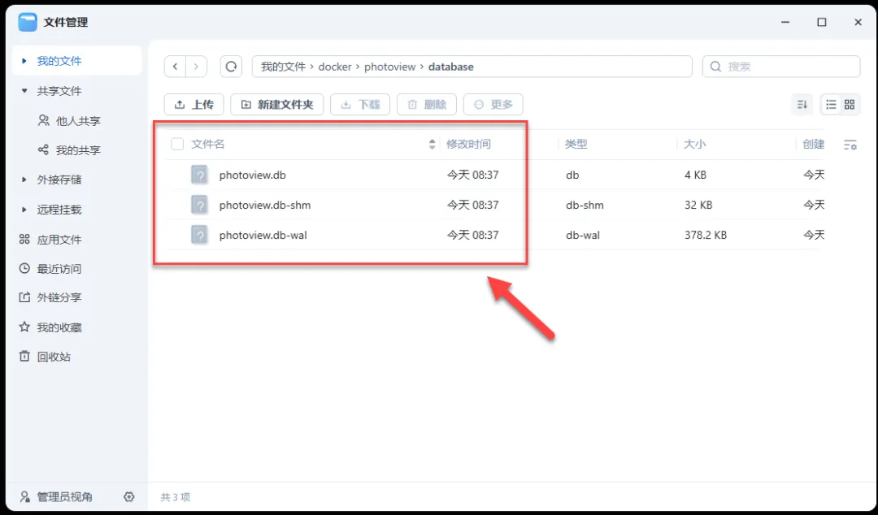Go back using the left arrow
Image resolution: width=878 pixels, height=515 pixels.
tap(176, 67)
